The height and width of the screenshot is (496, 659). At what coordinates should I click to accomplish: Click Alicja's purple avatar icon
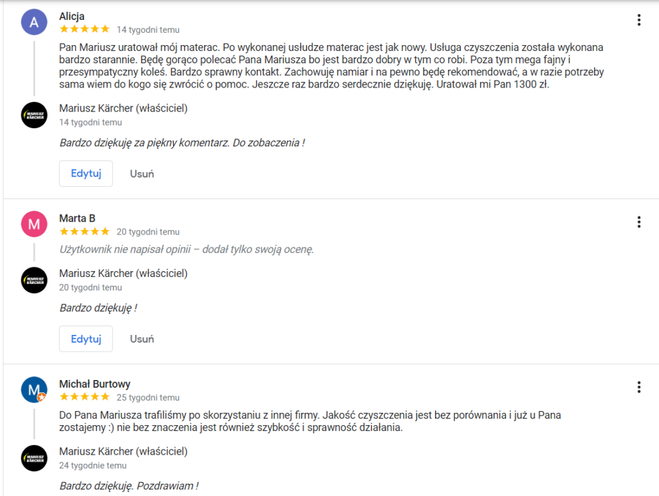(x=34, y=23)
